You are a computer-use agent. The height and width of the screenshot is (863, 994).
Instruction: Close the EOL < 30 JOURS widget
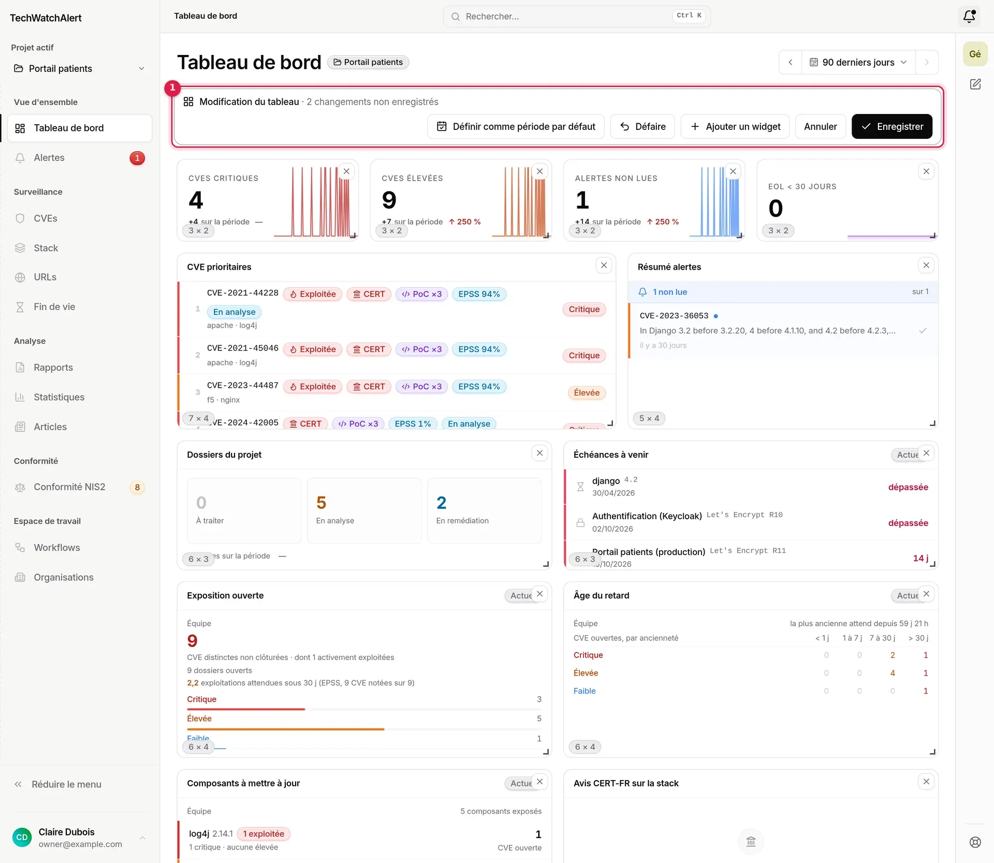click(x=926, y=171)
